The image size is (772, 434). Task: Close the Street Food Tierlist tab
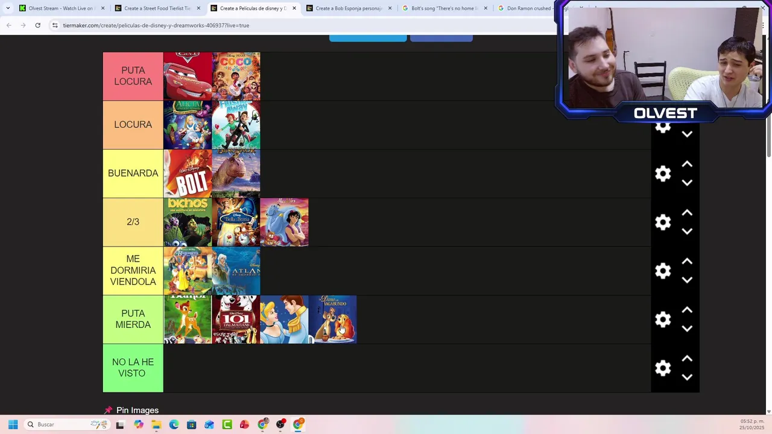[x=199, y=8]
